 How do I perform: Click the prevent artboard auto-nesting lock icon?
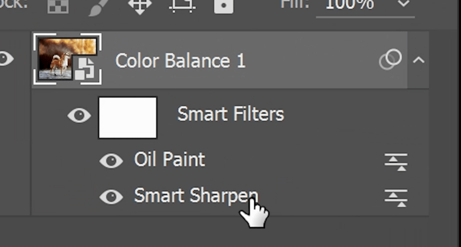coord(182,5)
